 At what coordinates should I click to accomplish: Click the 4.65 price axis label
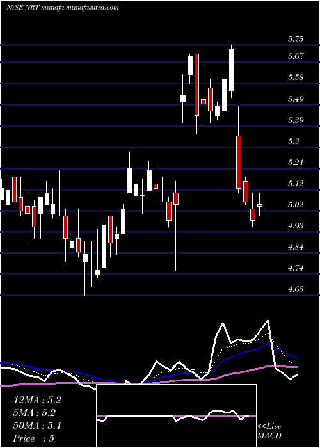[296, 289]
